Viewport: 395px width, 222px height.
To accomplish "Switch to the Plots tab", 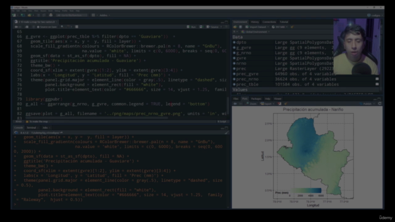I will (x=244, y=99).
